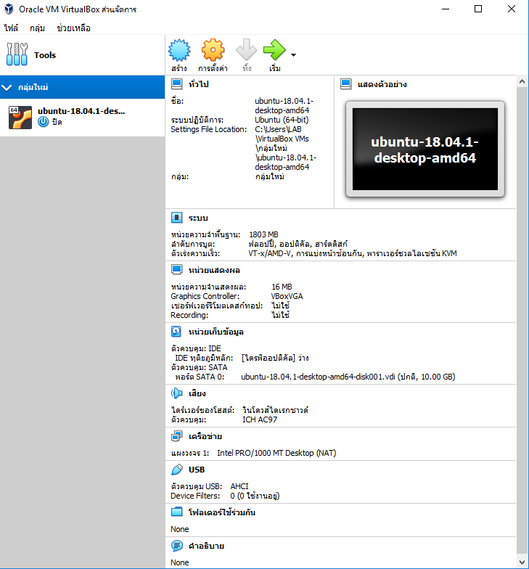529x569 pixels.
Task: Click the ทั่วไป (General) section header
Action: pyautogui.click(x=198, y=84)
